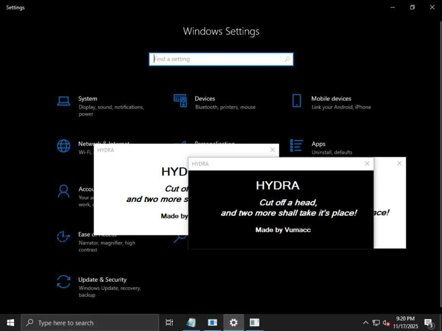Click 'Made by Vumacc' in black HYDRA window
Viewport: 442px width, 331px height.
(283, 230)
